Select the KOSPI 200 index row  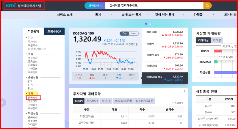[x=165, y=56]
